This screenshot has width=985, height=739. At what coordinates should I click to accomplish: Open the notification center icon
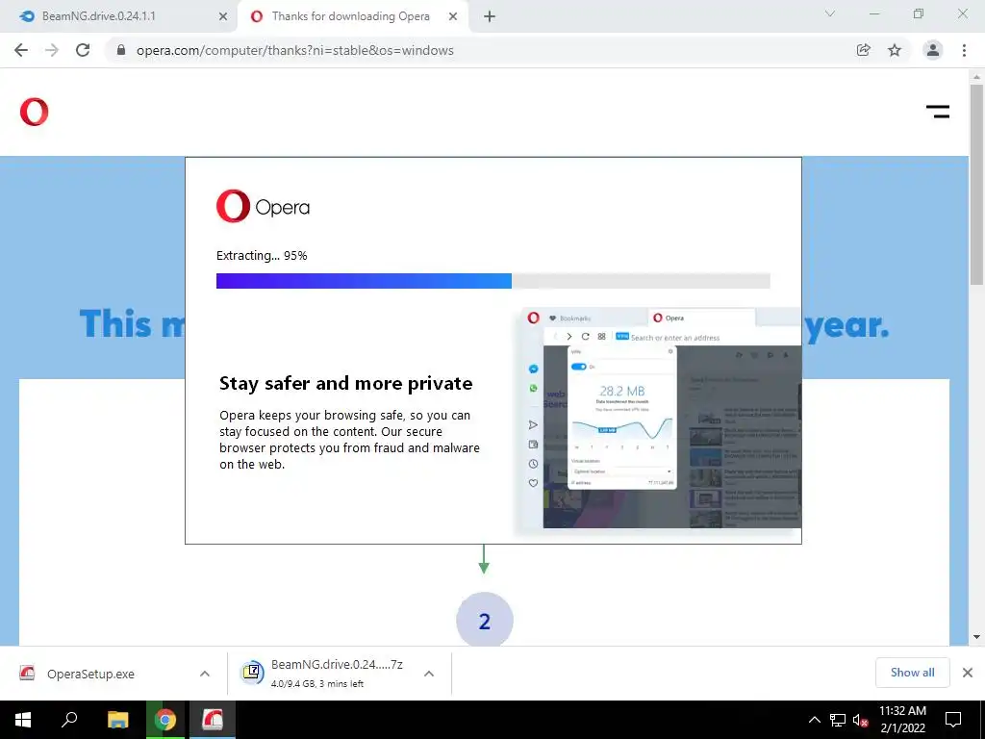(x=953, y=720)
